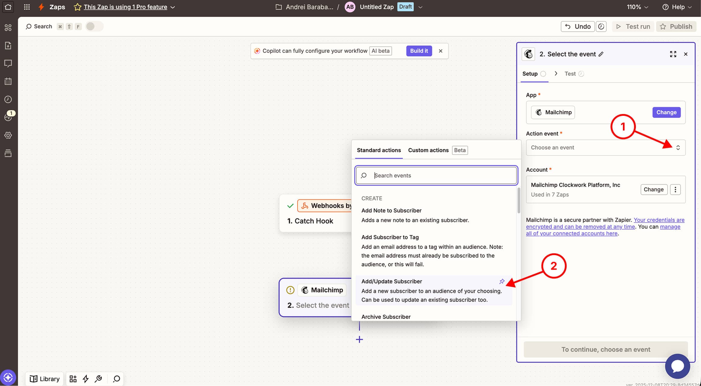Click the home icon in top bar
The image size is (701, 386).
tap(8, 7)
